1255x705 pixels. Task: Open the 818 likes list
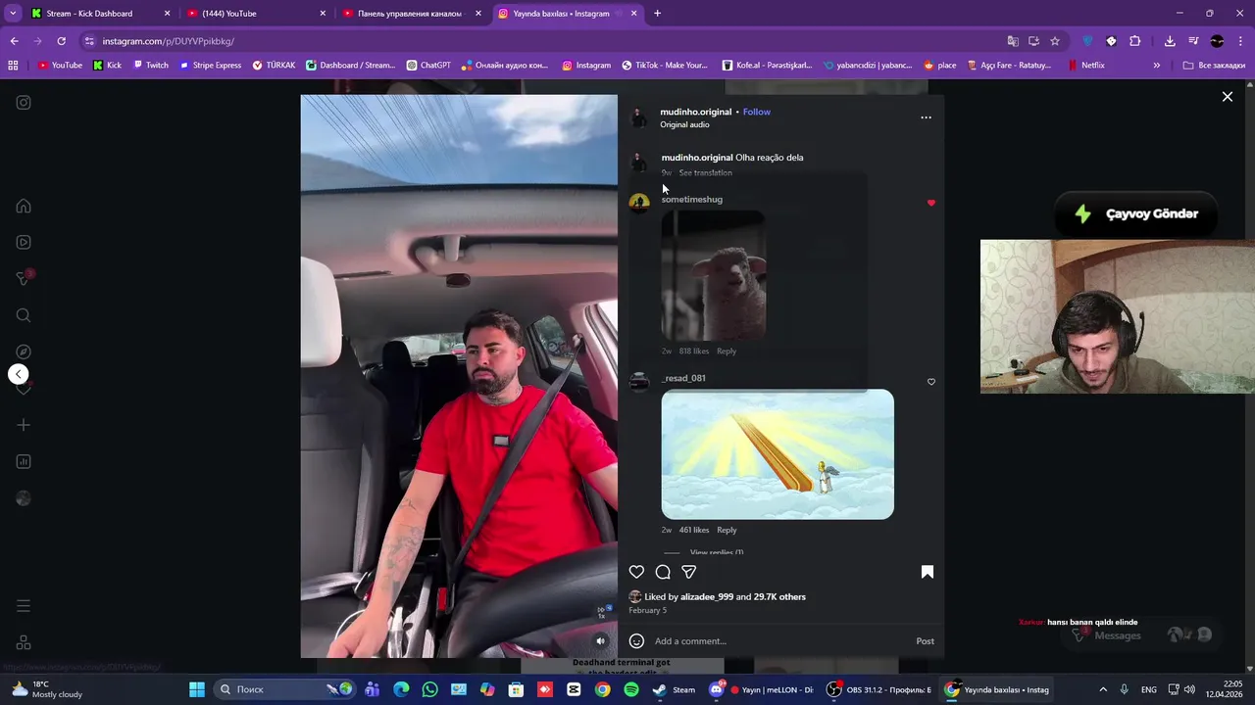click(x=693, y=352)
